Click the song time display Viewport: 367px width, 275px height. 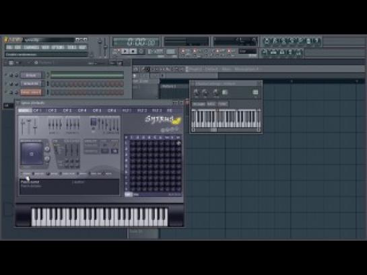(x=137, y=42)
